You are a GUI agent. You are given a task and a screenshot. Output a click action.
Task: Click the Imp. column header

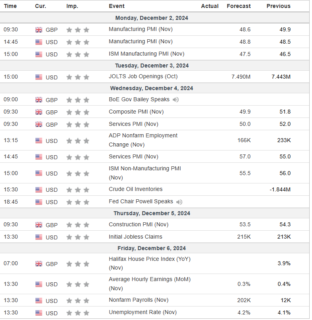pyautogui.click(x=72, y=6)
